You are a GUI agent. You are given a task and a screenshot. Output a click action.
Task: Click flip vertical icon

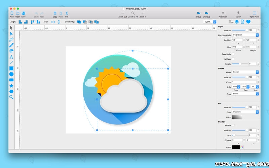59,22
